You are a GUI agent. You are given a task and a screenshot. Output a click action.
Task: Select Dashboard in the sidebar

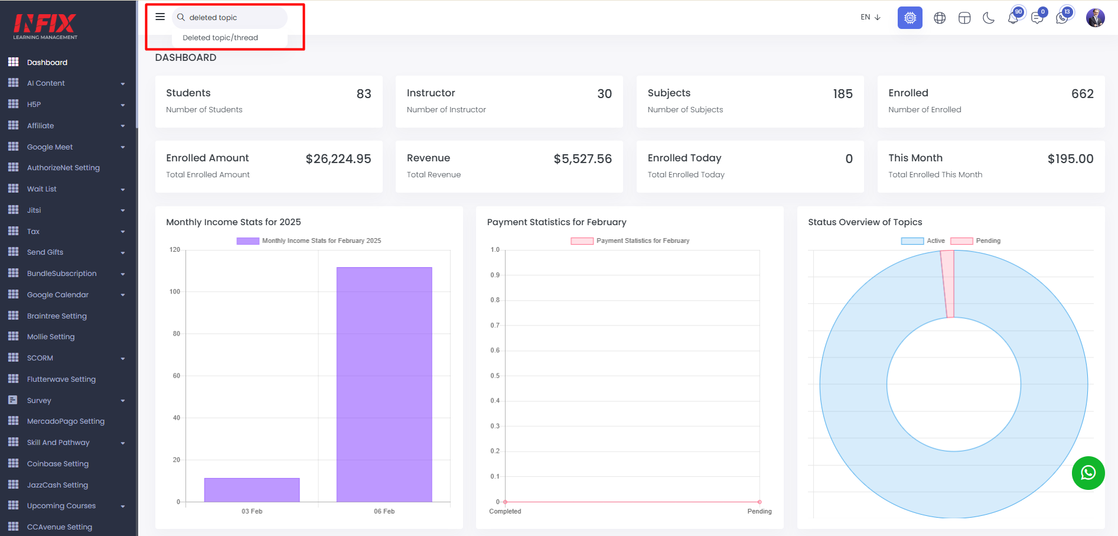click(47, 62)
